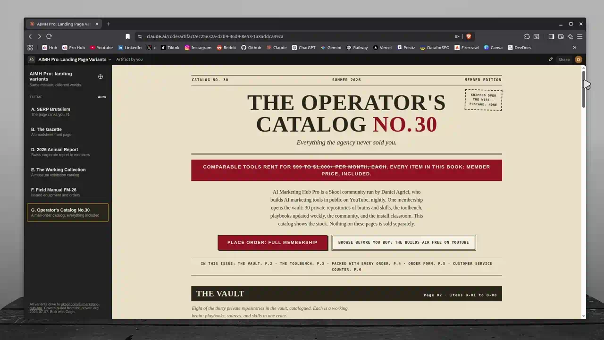The width and height of the screenshot is (604, 340).
Task: Open the Firecrawl bookmark
Action: [x=467, y=48]
